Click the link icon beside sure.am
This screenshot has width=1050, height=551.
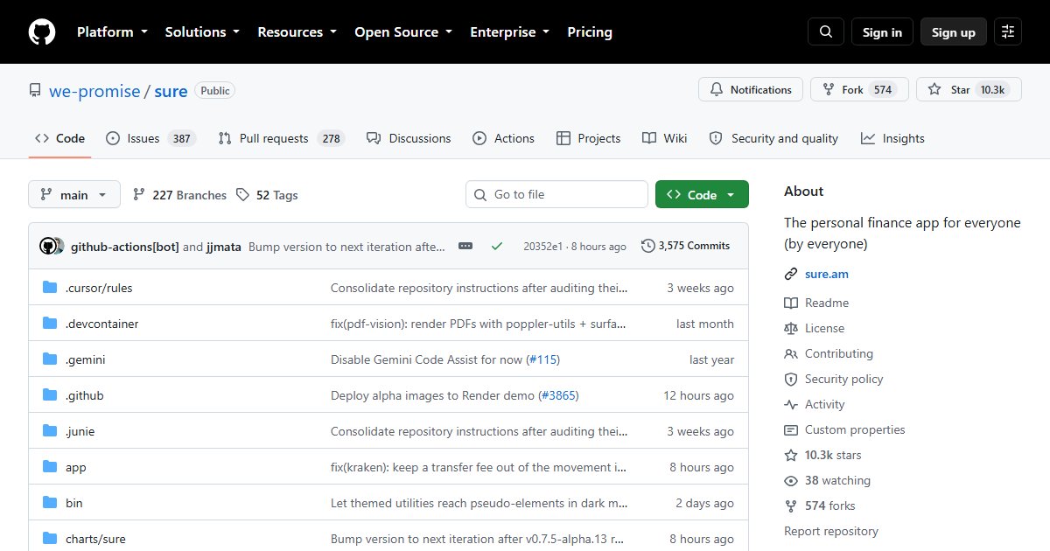coord(791,275)
